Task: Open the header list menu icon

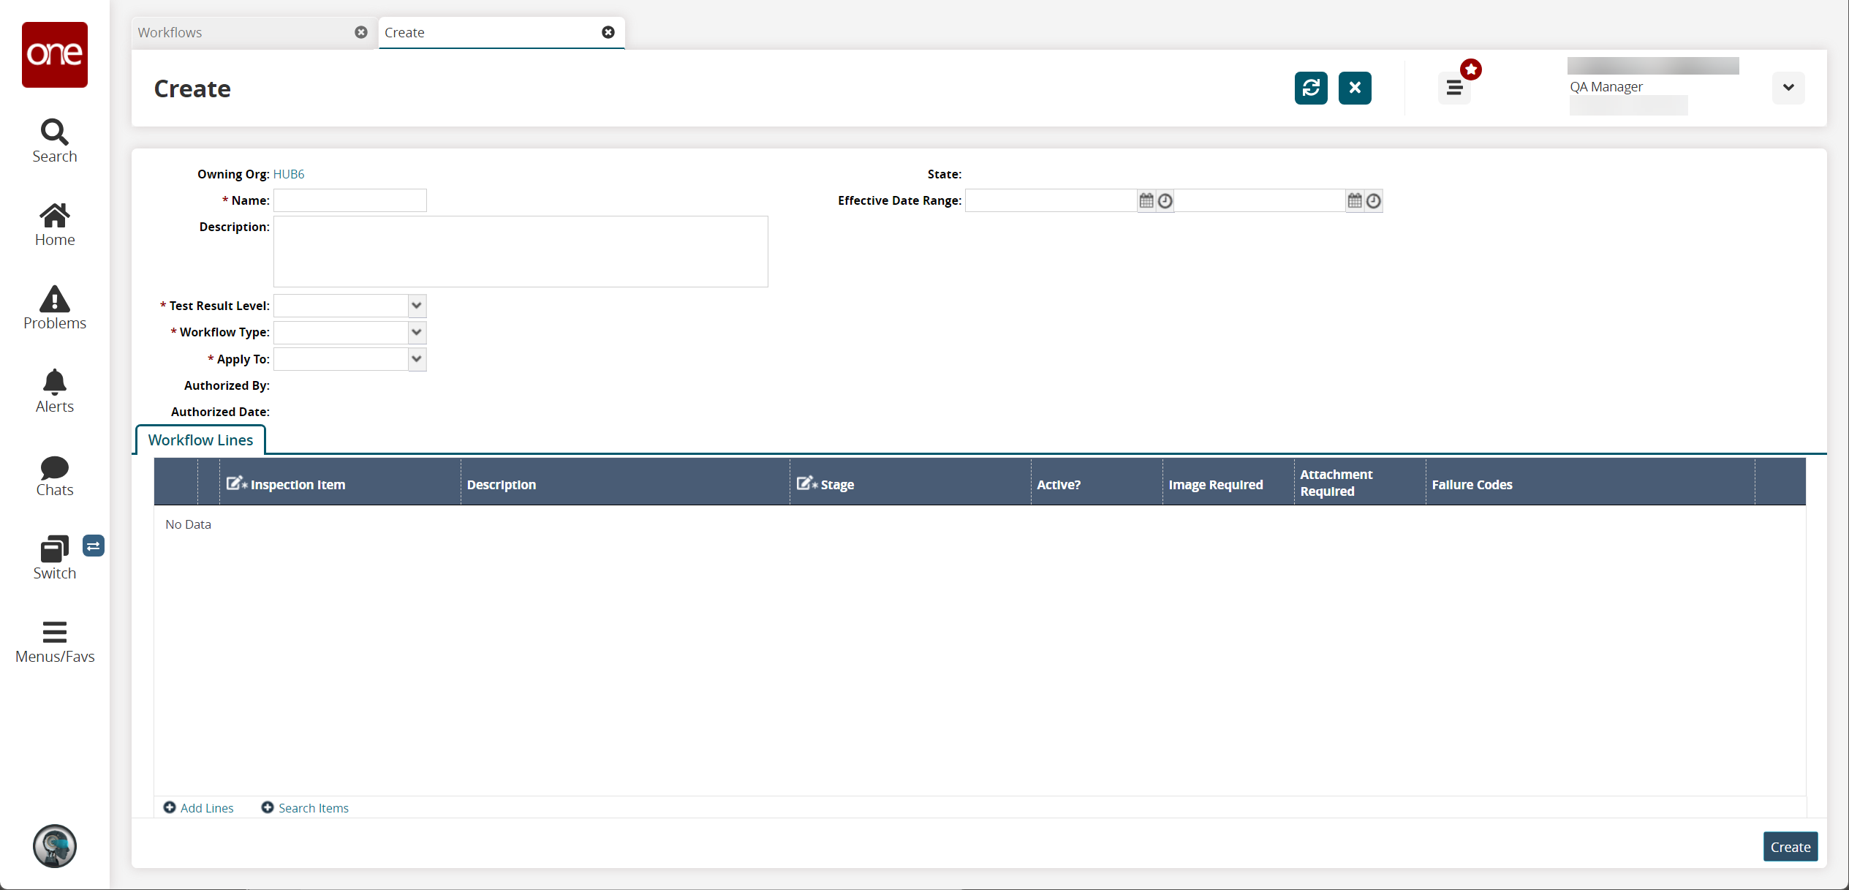Action: tap(1454, 88)
